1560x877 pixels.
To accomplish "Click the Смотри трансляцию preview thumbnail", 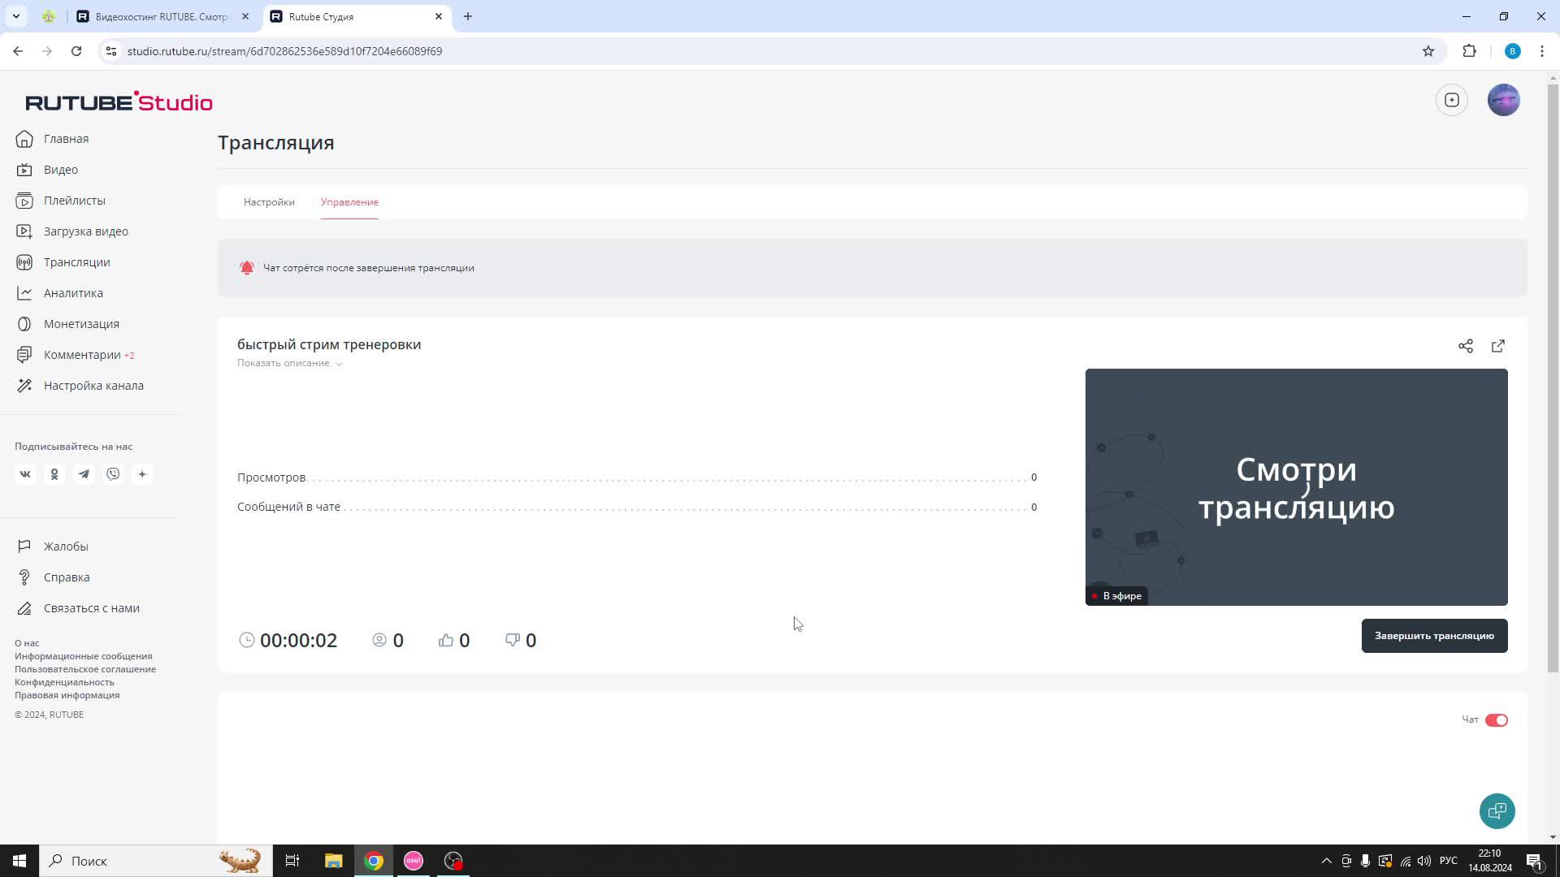I will click(1296, 487).
